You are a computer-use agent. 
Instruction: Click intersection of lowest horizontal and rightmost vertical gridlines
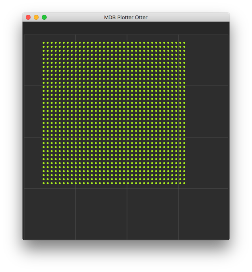click(178, 188)
